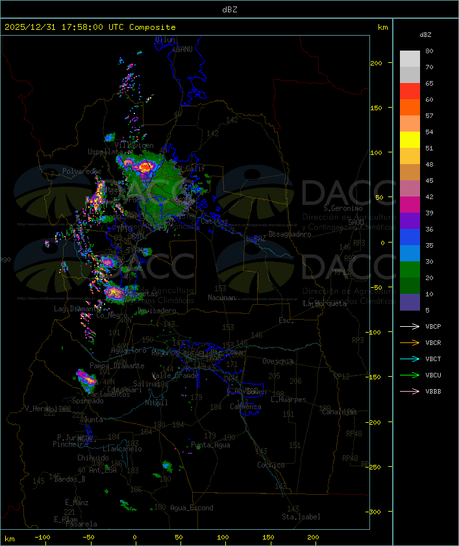Viewport: 459px width, 546px height.
Task: Click the 'Desaguadero' map label
Action: (290, 234)
